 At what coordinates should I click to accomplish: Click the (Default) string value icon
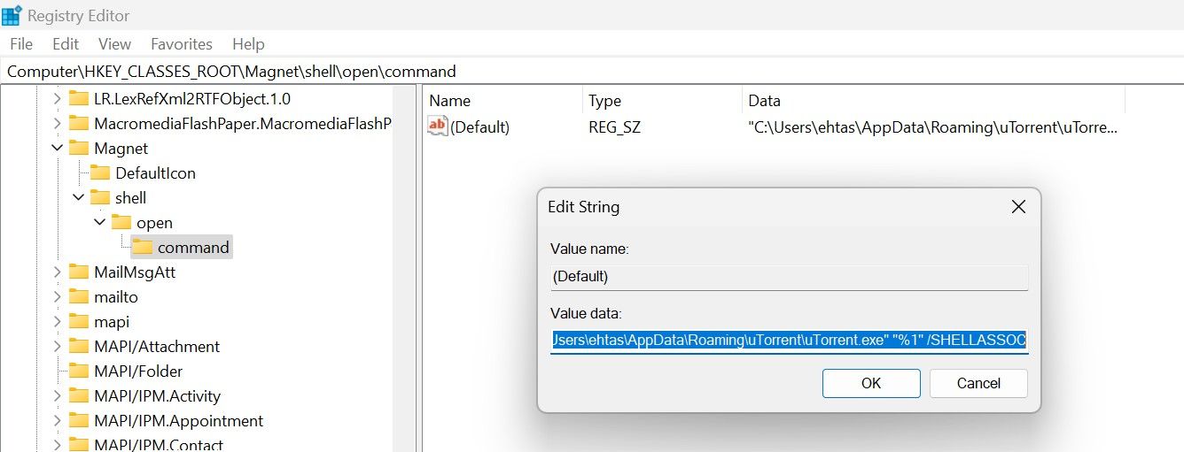click(438, 126)
